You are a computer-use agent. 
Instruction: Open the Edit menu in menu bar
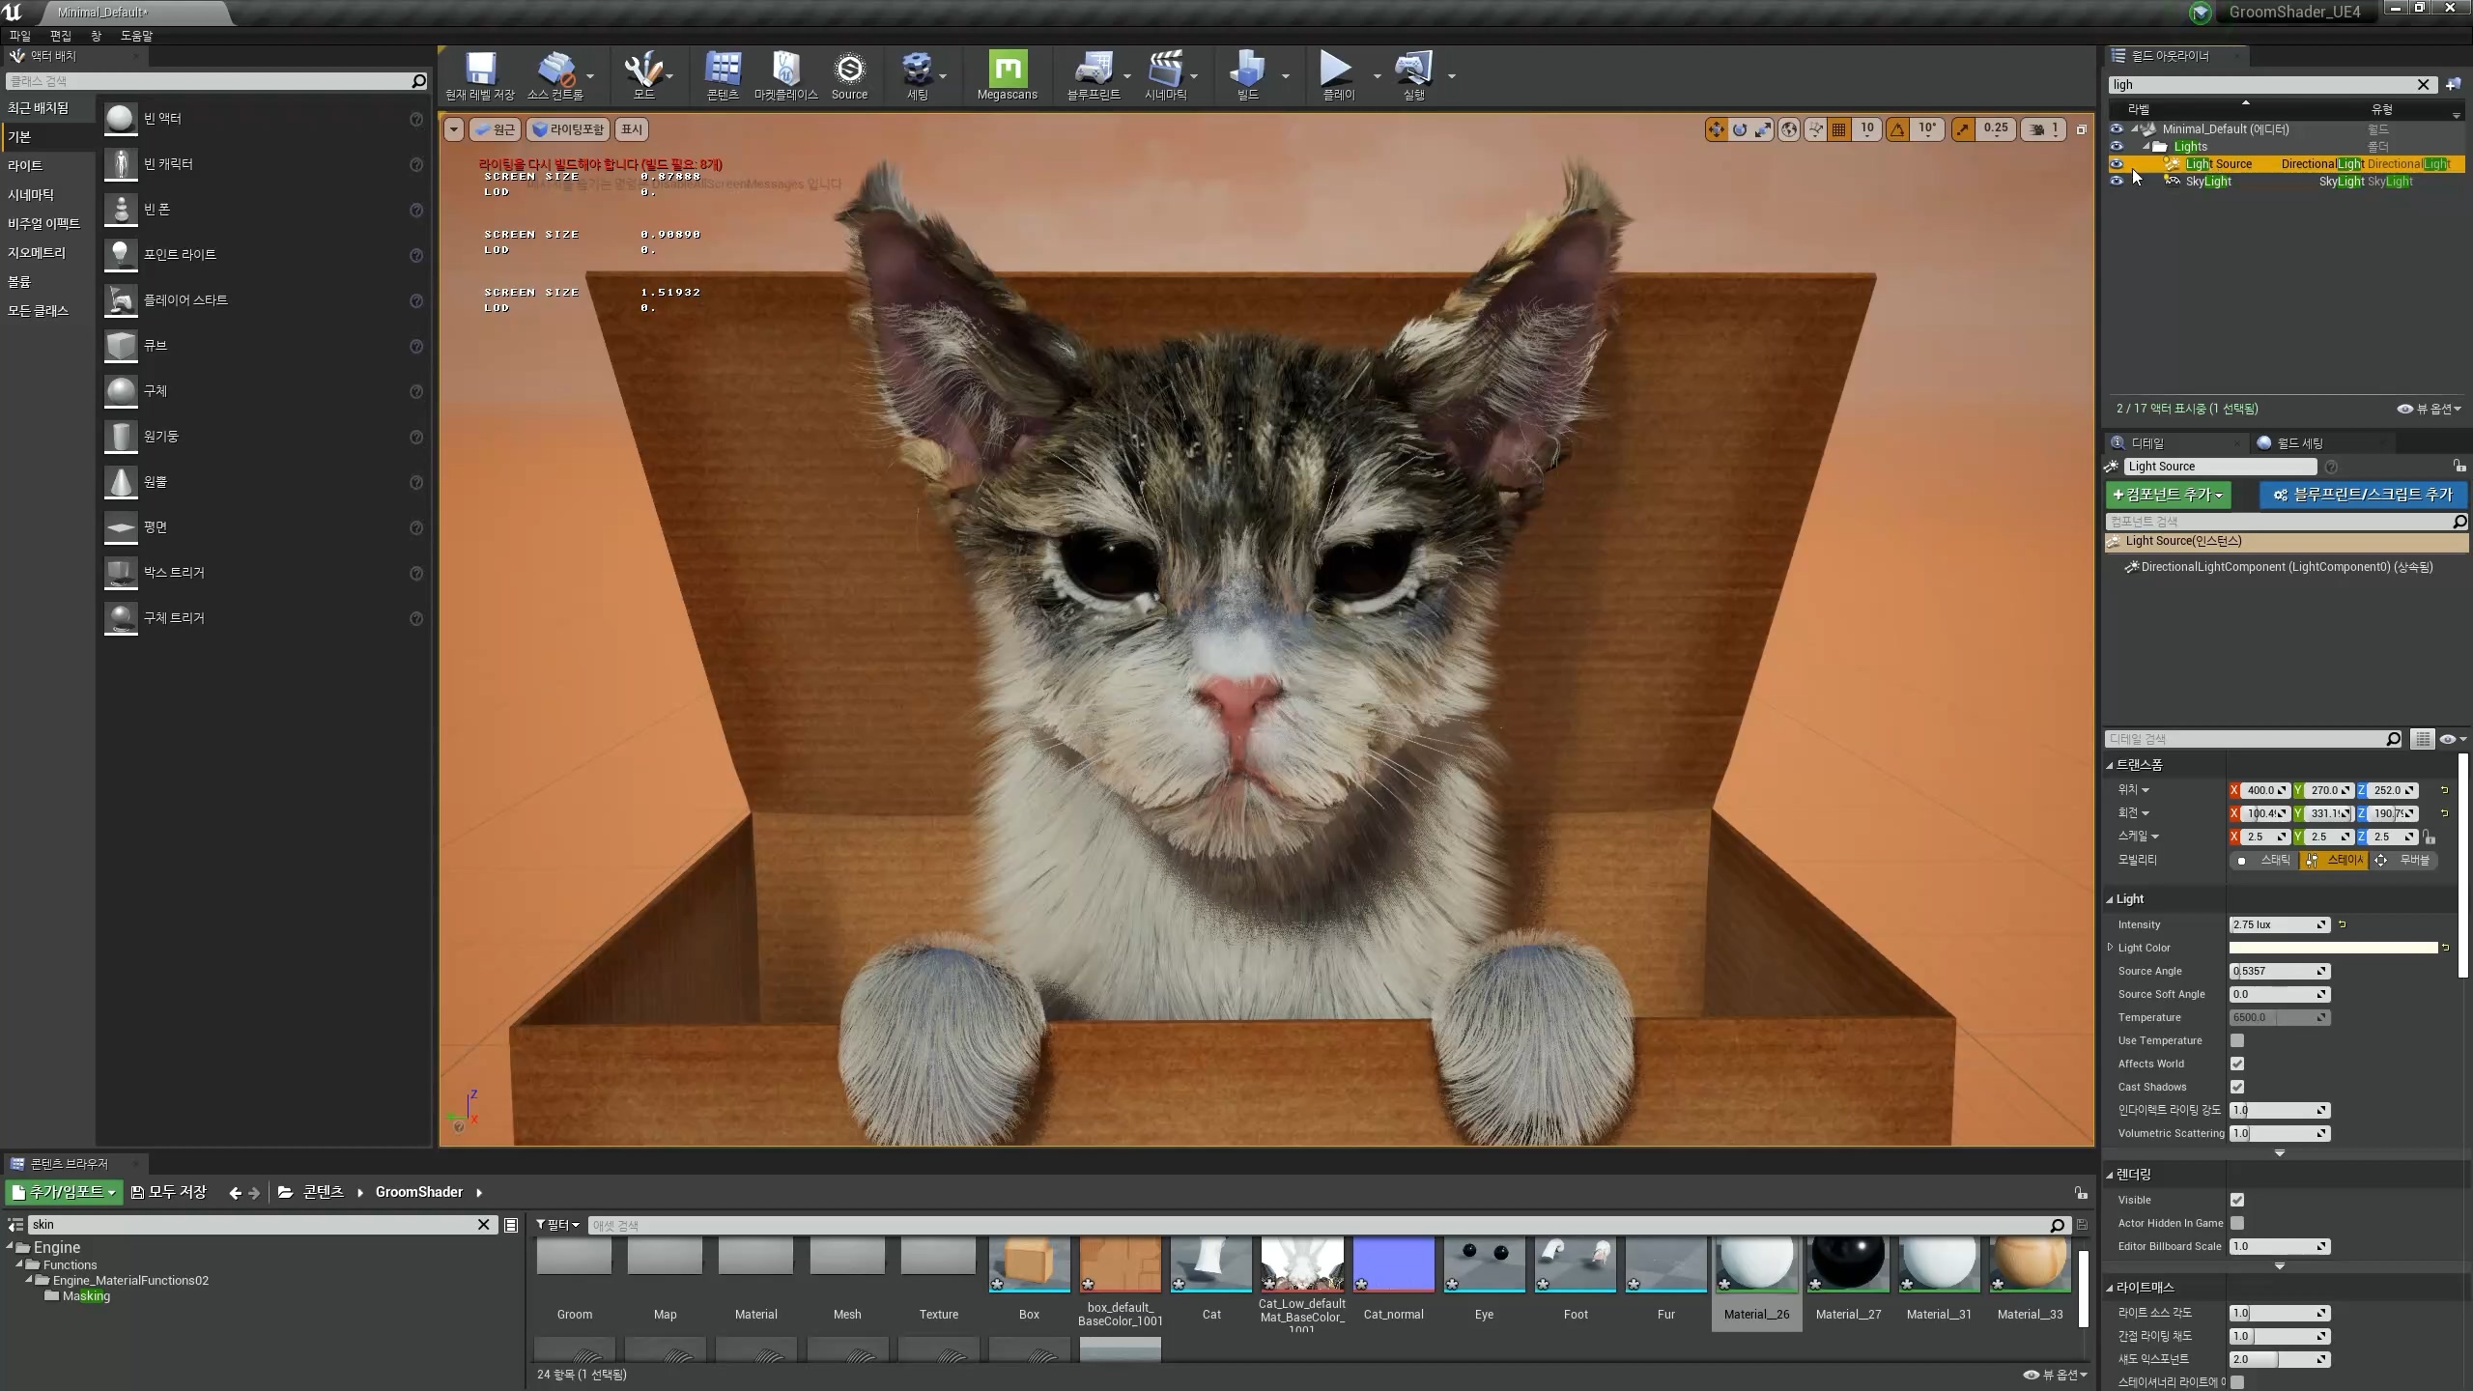(60, 36)
